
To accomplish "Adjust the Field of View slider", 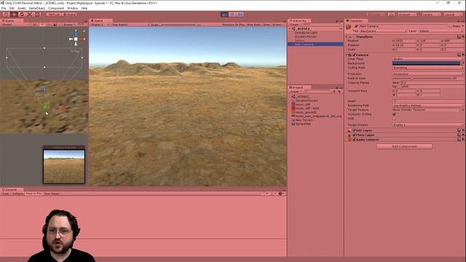I will pos(422,79).
